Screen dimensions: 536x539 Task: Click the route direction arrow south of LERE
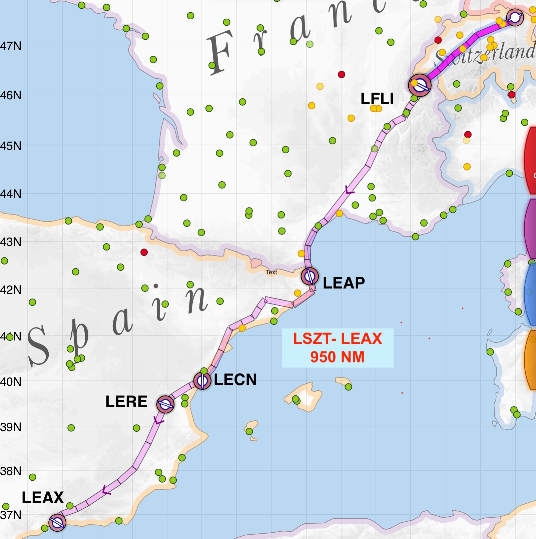pos(158,421)
